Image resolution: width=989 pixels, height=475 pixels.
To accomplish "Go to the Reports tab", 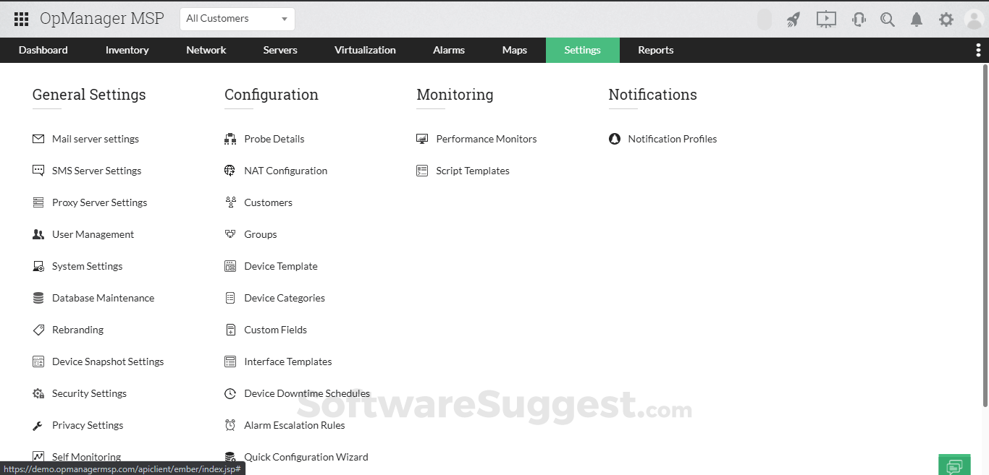I will pos(655,50).
